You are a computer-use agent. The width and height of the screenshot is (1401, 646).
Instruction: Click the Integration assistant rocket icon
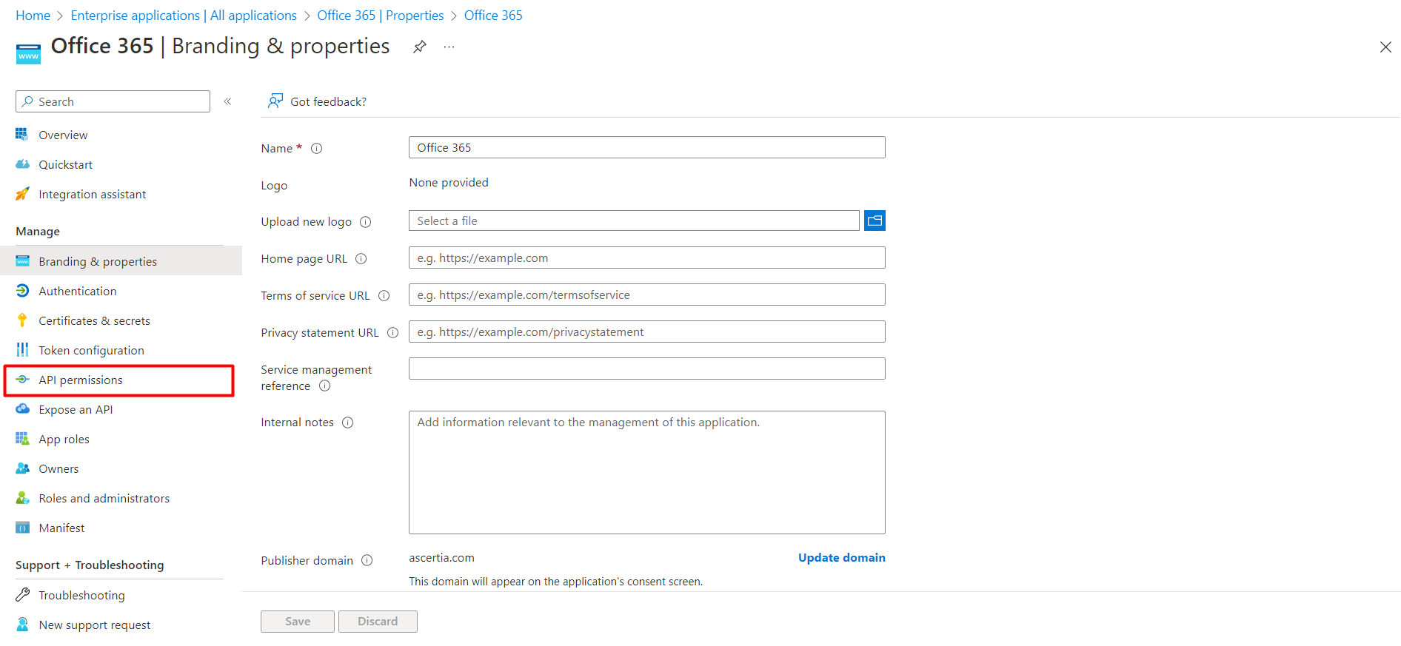[22, 194]
